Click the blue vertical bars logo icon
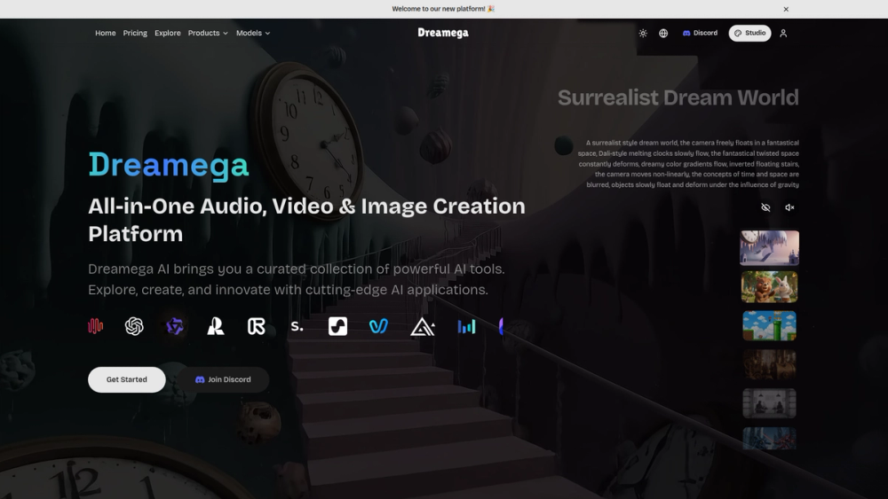The height and width of the screenshot is (499, 888). pyautogui.click(x=467, y=326)
